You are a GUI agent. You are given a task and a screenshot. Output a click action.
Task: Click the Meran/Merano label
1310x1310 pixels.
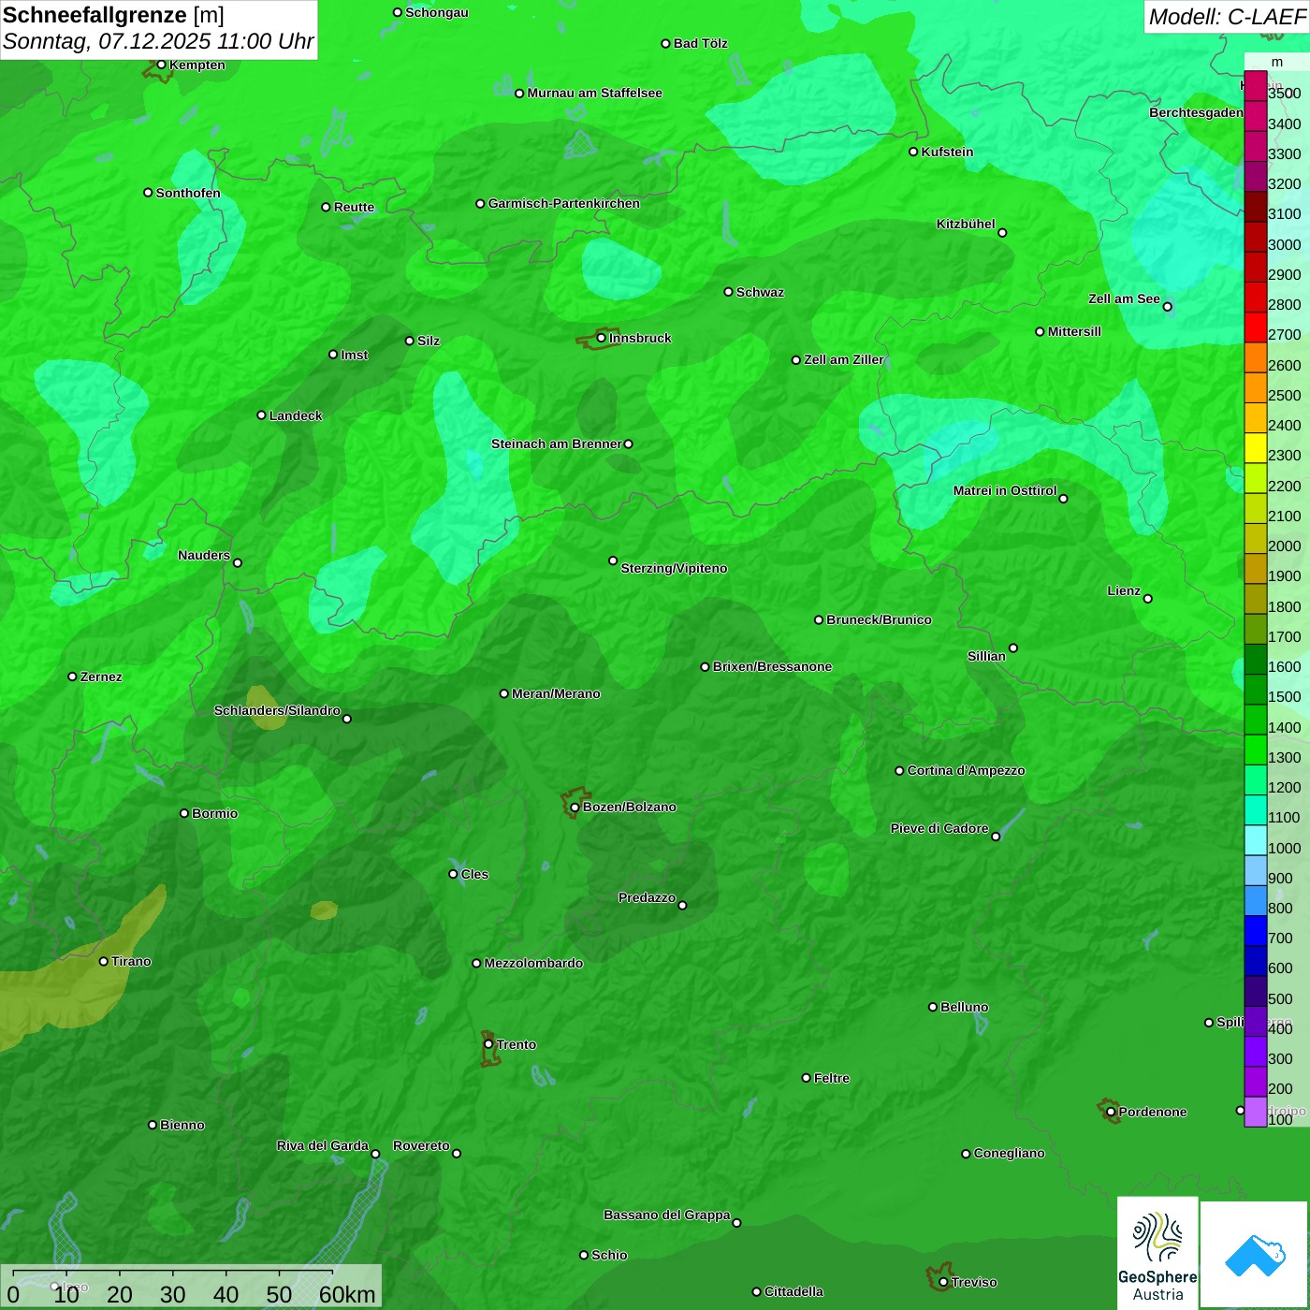click(x=557, y=694)
